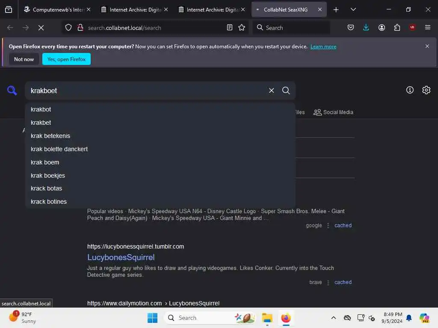Screen dimensions: 438x328
Task: Open Windows Start menu
Action: click(x=153, y=318)
